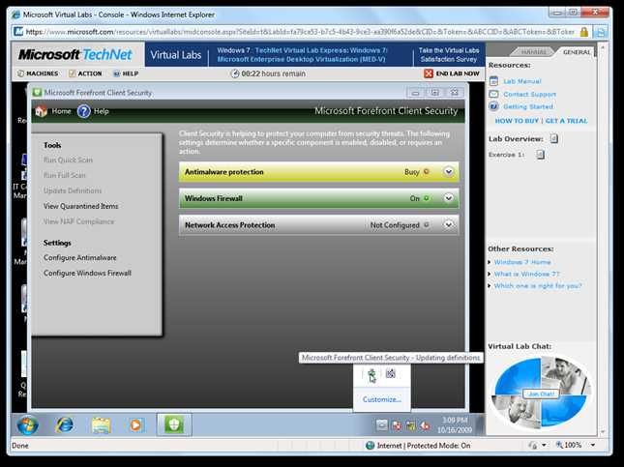Image resolution: width=624 pixels, height=467 pixels.
Task: Click the Getting Started icon
Action: [493, 106]
